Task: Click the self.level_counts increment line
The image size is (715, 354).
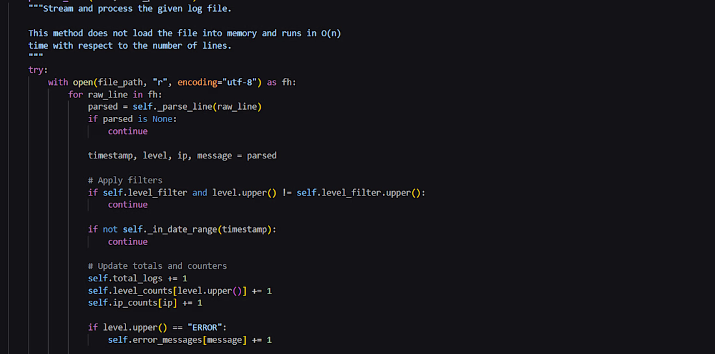Action: coord(179,291)
